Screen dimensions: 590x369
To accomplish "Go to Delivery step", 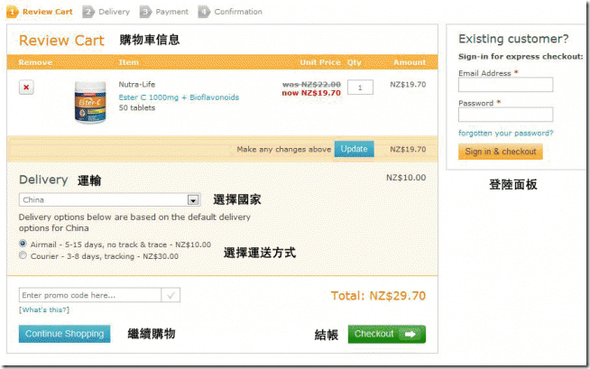I will tap(114, 12).
